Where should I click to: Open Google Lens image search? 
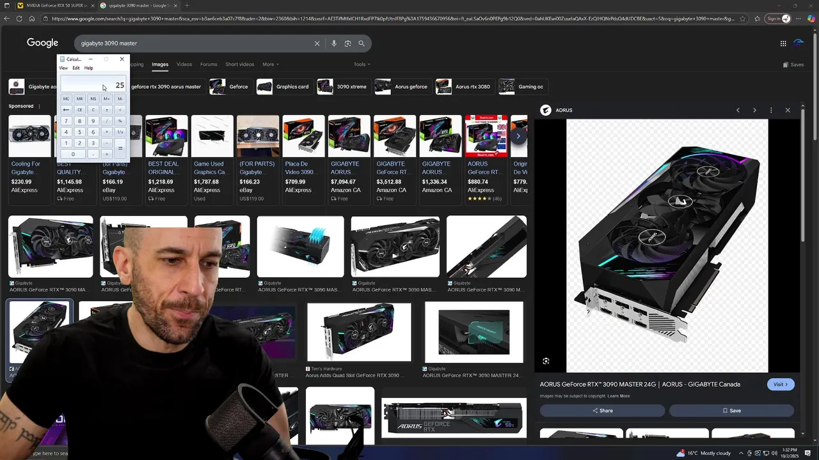coord(347,43)
